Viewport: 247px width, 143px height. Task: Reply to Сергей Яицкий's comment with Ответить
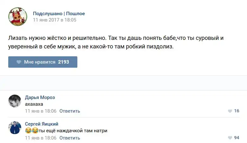(x=70, y=138)
